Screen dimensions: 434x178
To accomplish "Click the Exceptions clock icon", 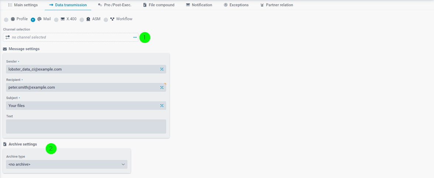I will (x=225, y=5).
